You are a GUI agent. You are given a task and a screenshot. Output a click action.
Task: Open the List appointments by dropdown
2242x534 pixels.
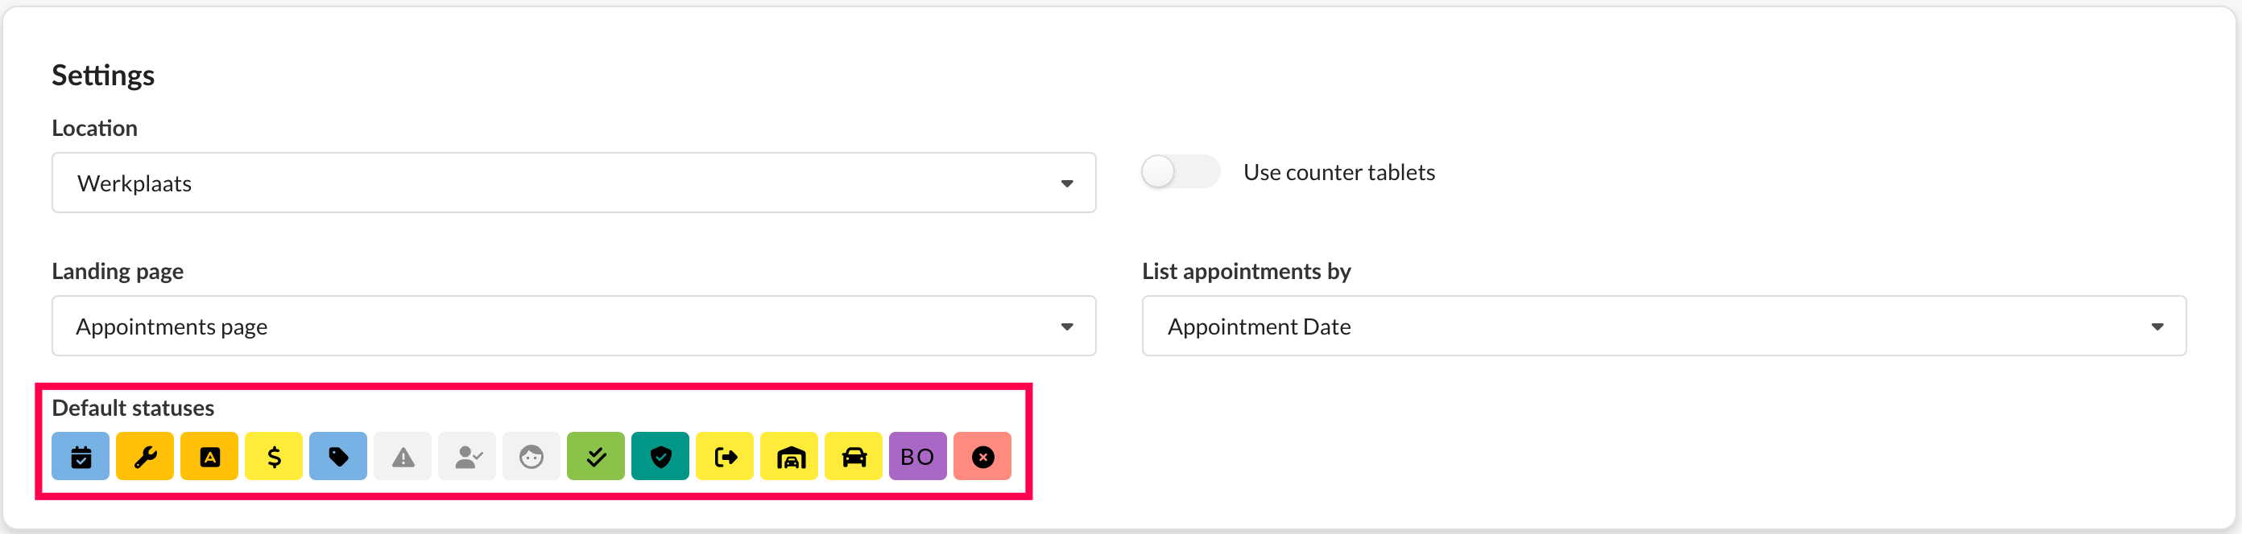coord(1663,327)
